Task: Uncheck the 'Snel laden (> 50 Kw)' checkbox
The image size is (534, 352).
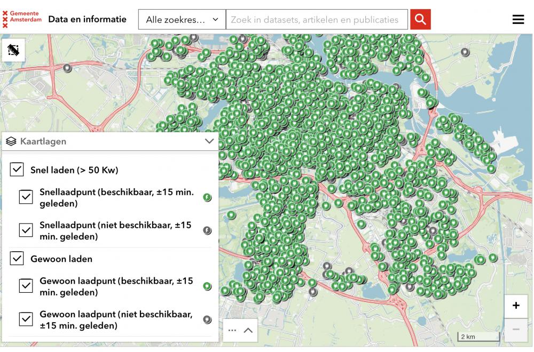Action: pyautogui.click(x=17, y=170)
